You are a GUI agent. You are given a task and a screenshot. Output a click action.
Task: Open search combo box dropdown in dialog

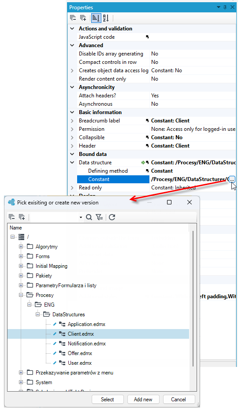(81, 217)
